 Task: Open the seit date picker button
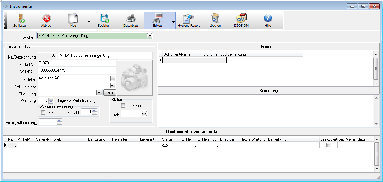[144, 113]
